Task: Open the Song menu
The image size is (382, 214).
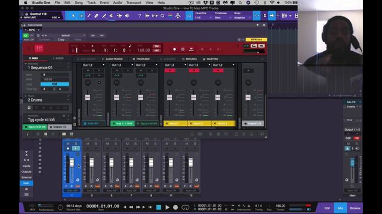Action: [79, 2]
